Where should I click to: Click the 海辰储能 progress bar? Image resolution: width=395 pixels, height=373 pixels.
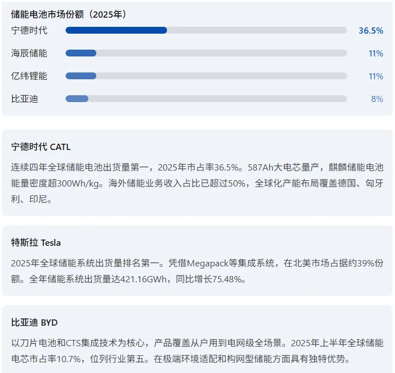coord(206,53)
